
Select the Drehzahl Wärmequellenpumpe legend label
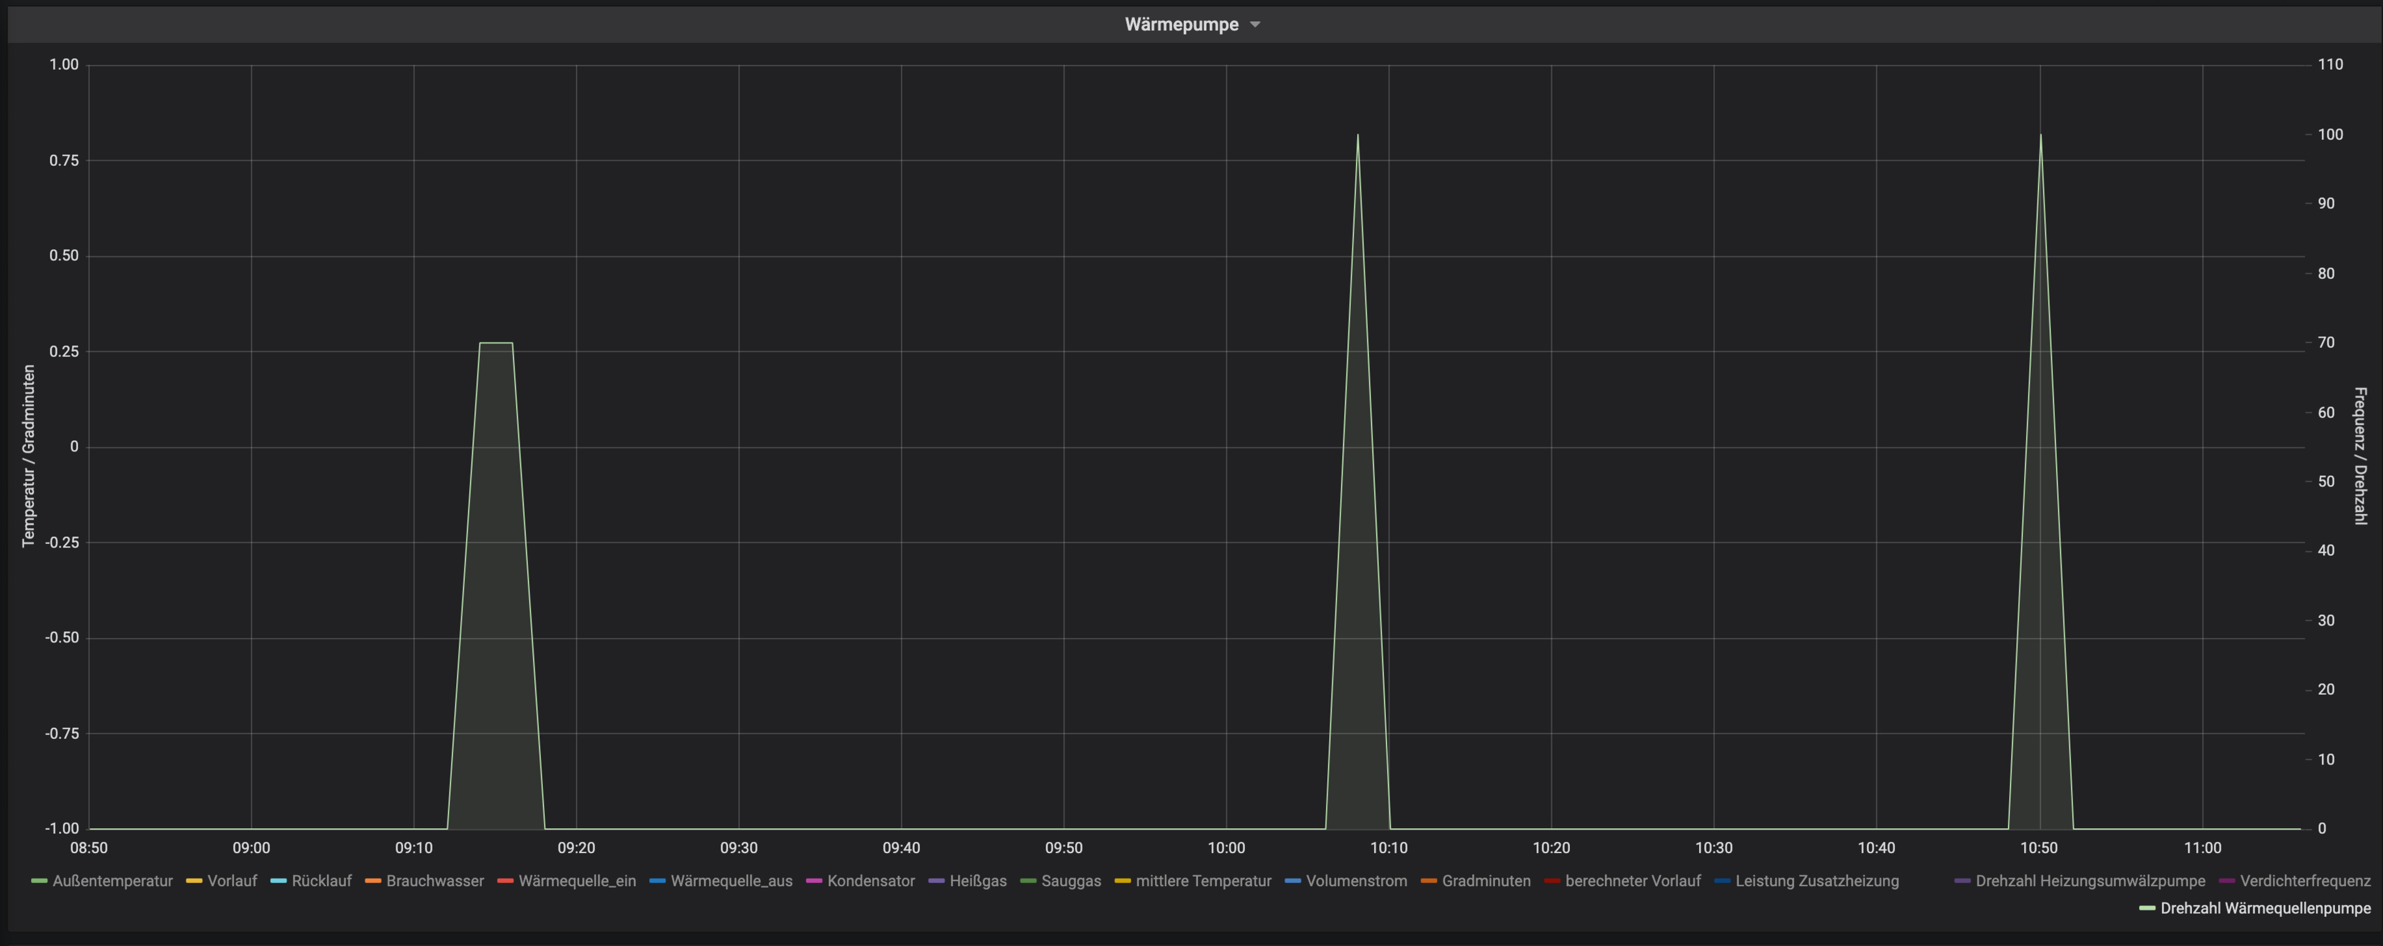pos(2264,909)
